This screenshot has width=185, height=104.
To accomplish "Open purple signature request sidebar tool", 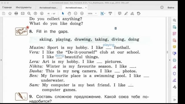I will click(x=175, y=80).
